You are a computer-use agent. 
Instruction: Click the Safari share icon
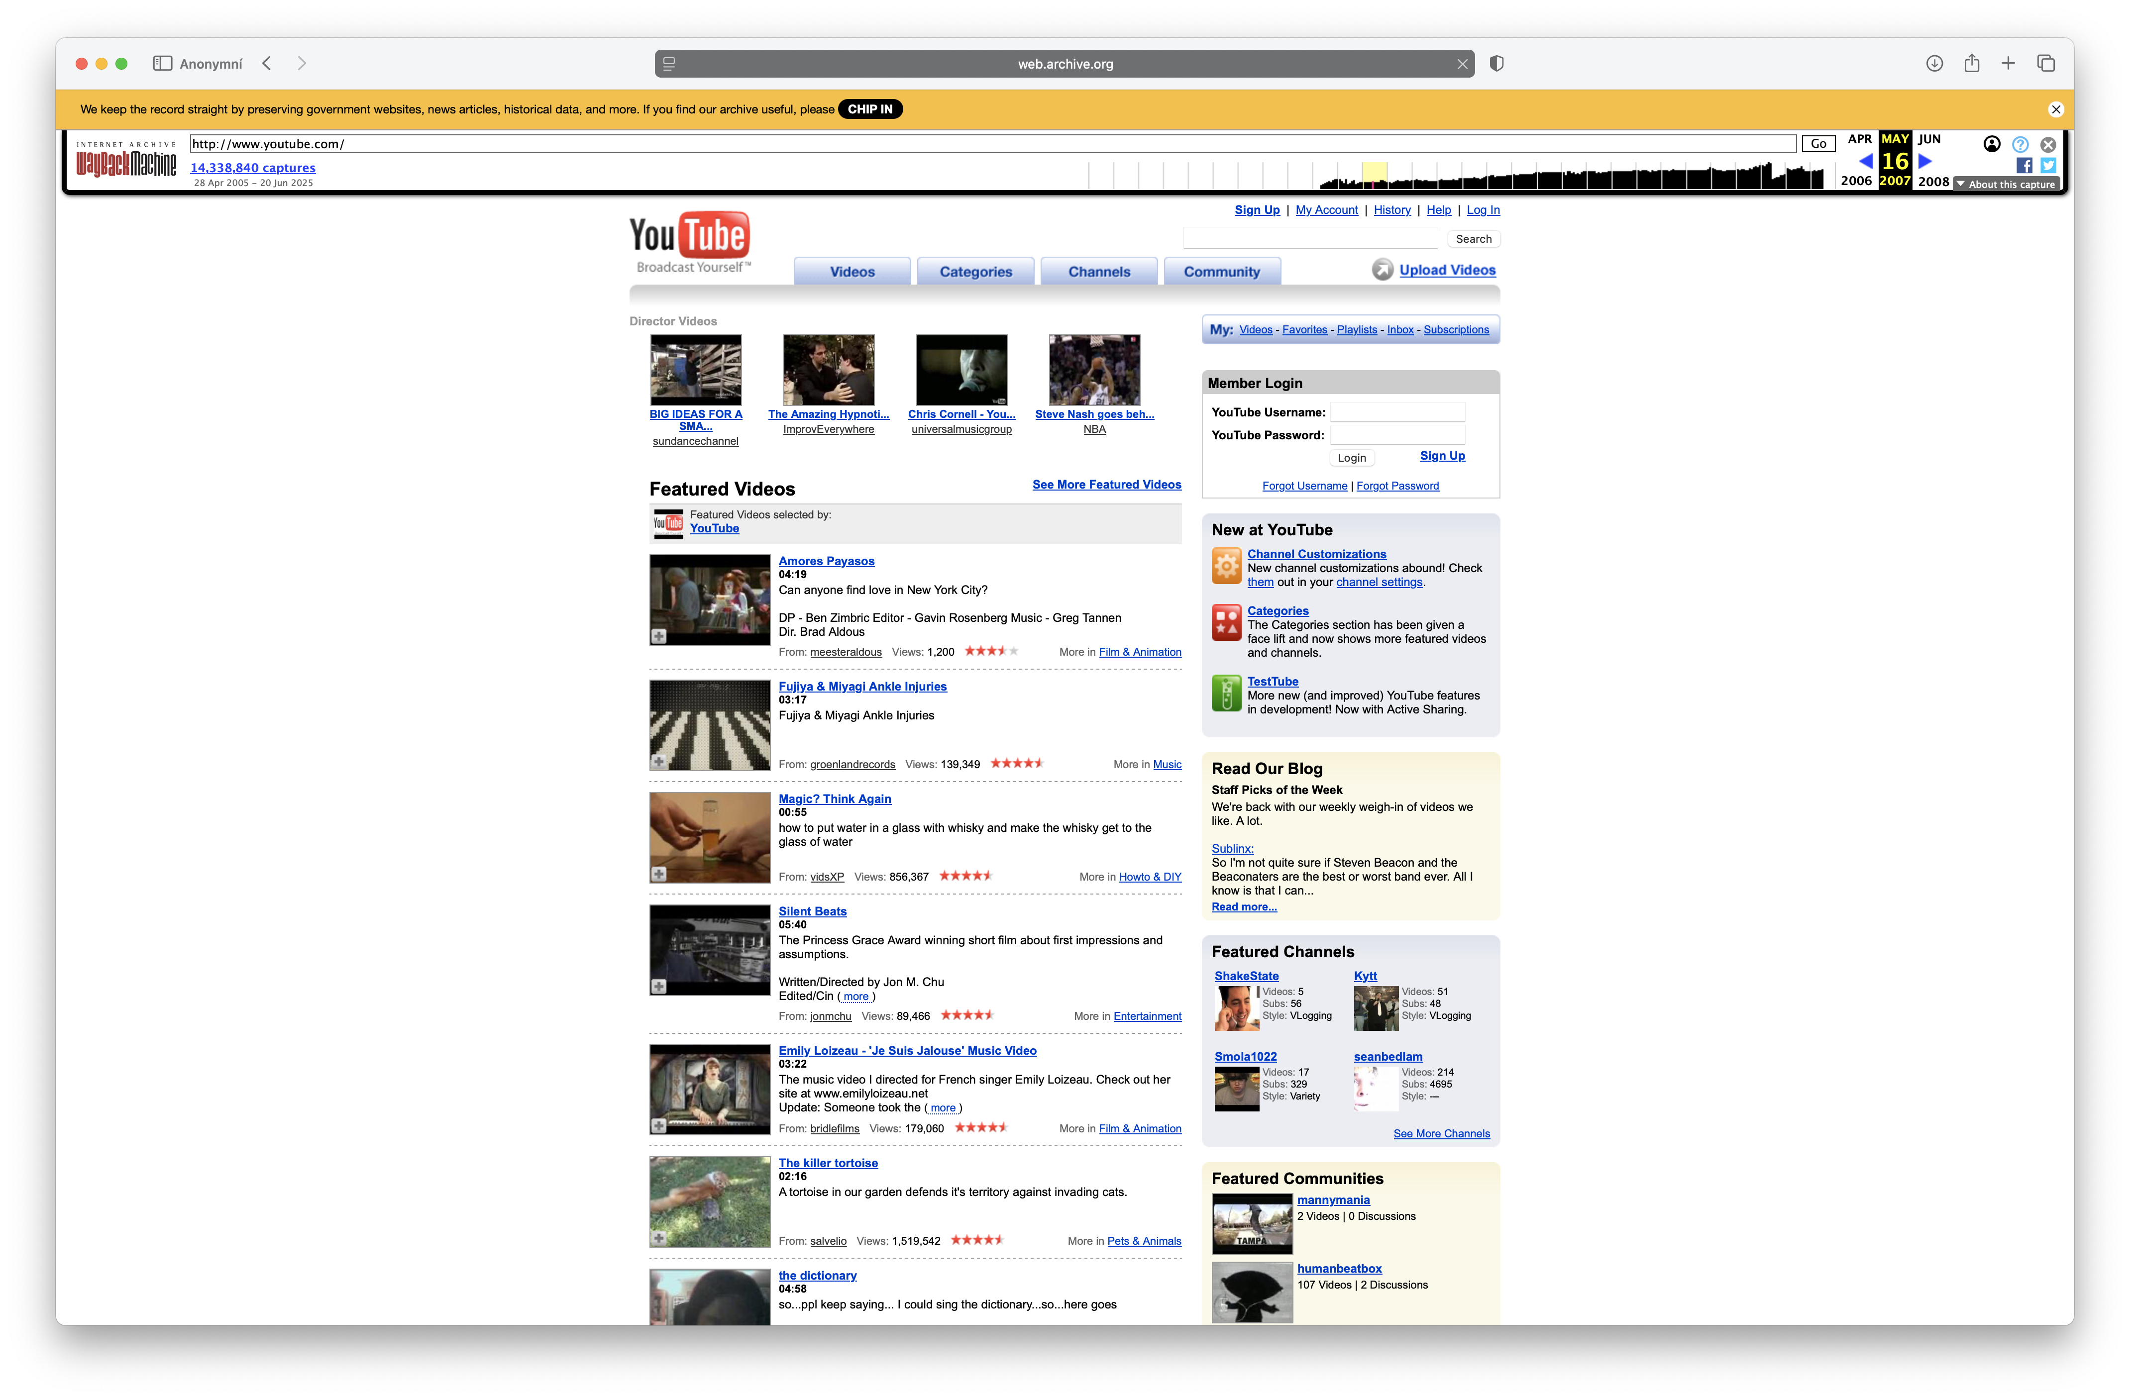coord(1972,64)
